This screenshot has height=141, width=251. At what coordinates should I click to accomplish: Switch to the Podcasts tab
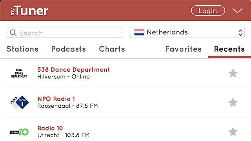tap(69, 49)
